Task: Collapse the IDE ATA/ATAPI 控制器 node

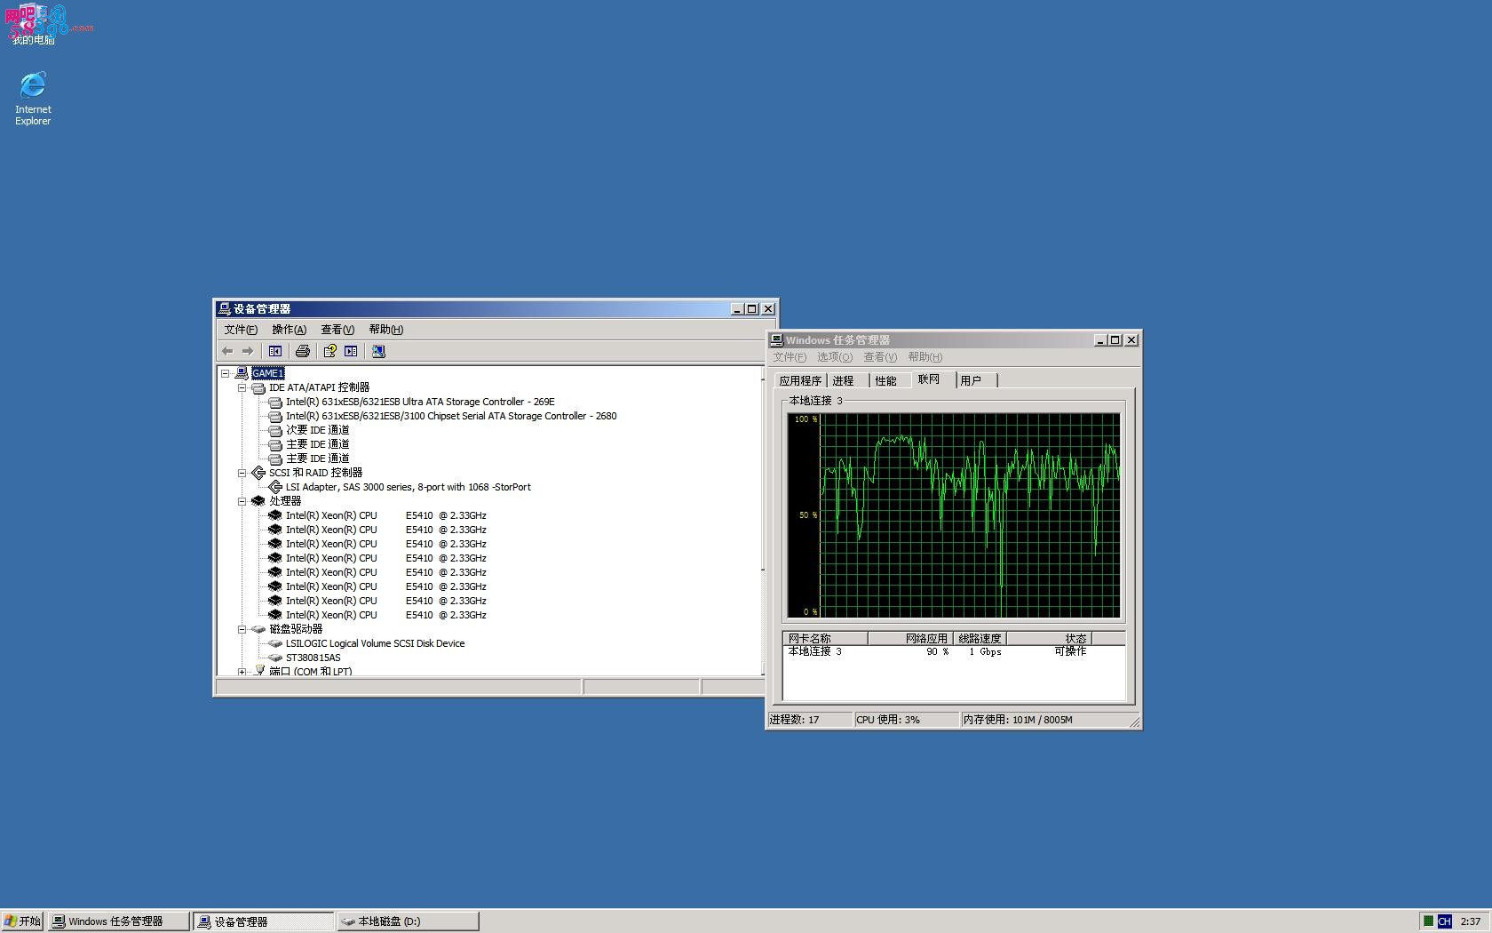Action: pos(242,387)
